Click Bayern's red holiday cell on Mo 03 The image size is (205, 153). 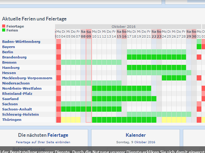pyautogui.click(x=58, y=47)
